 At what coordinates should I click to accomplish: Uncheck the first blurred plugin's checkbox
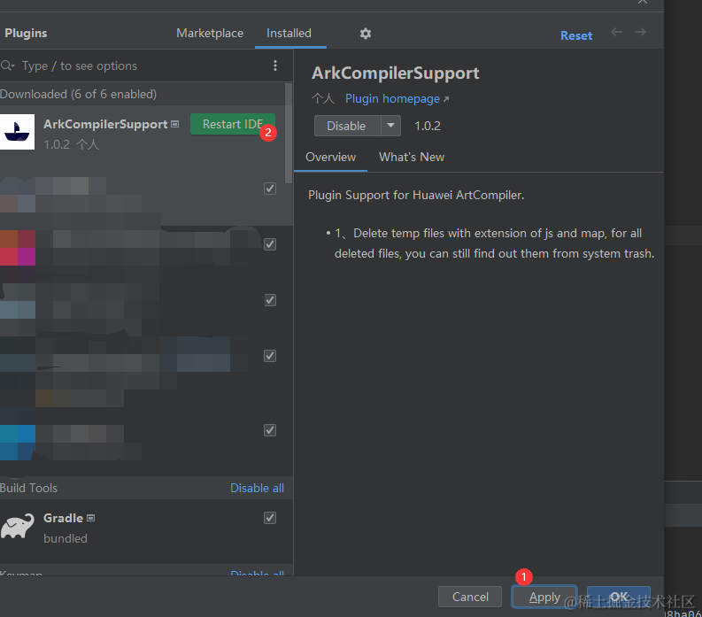[270, 189]
